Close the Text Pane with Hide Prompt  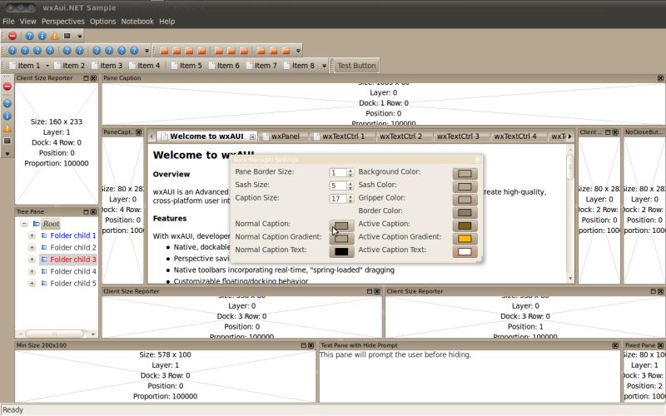point(615,345)
